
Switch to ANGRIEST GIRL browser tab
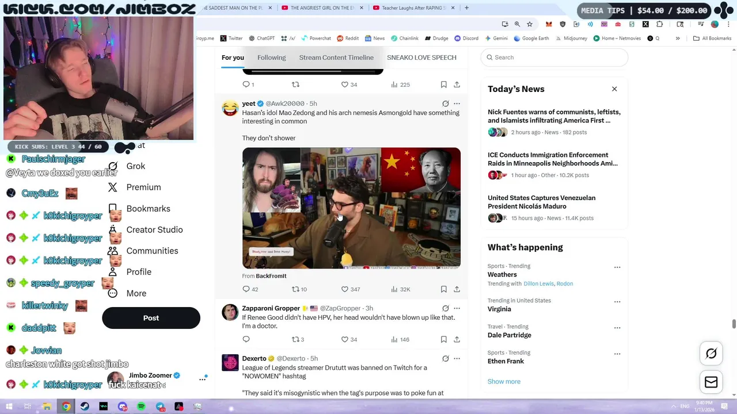click(322, 8)
